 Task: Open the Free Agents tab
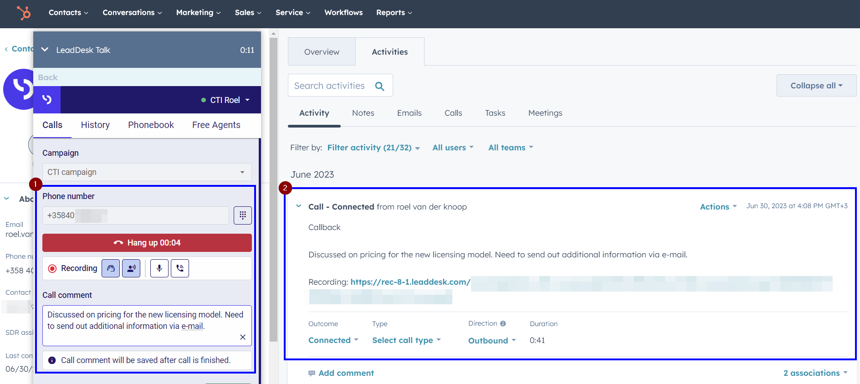(x=216, y=125)
